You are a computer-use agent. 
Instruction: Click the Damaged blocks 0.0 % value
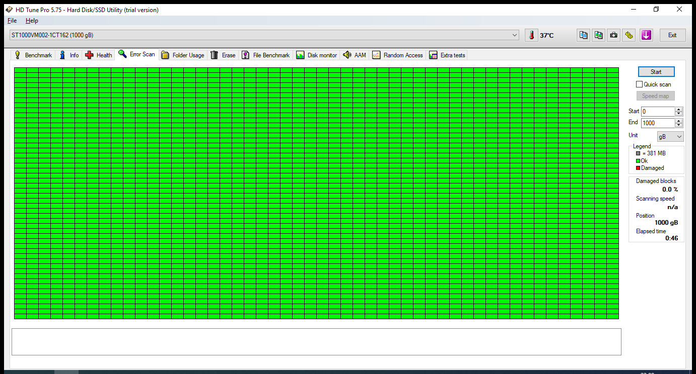click(x=670, y=190)
